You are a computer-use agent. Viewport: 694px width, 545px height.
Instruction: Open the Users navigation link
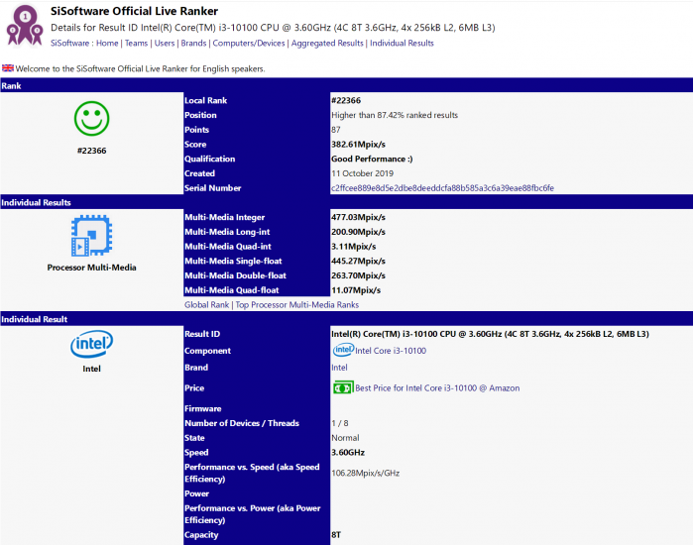pyautogui.click(x=165, y=44)
